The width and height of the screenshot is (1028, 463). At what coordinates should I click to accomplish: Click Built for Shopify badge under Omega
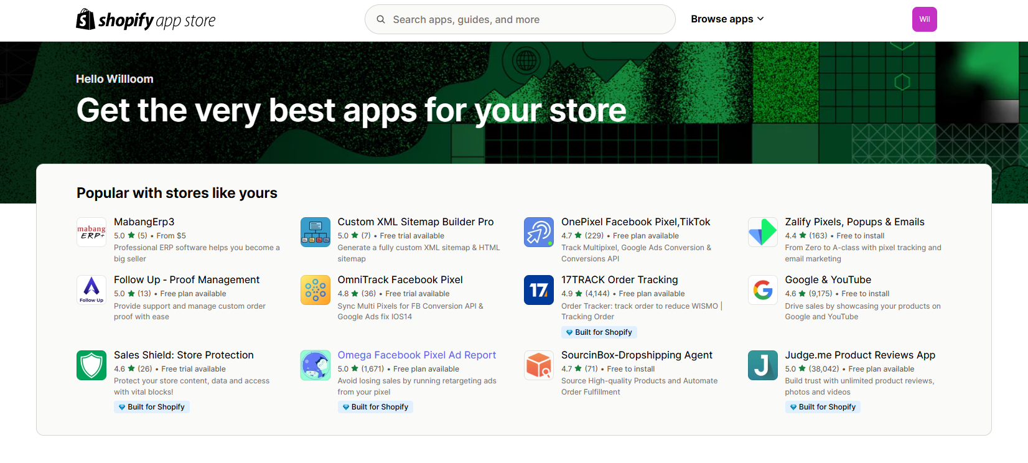coord(375,407)
